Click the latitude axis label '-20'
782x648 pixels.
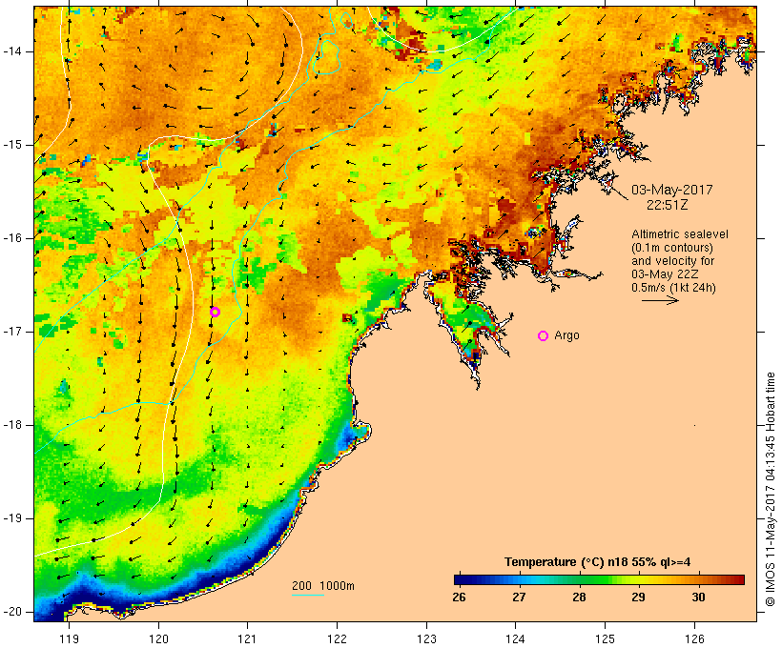click(x=12, y=612)
